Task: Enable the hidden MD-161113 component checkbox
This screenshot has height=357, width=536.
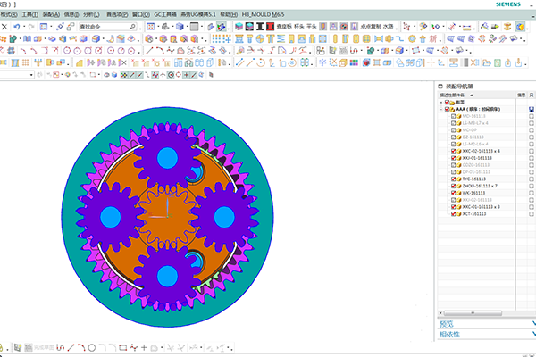Action: (454, 116)
